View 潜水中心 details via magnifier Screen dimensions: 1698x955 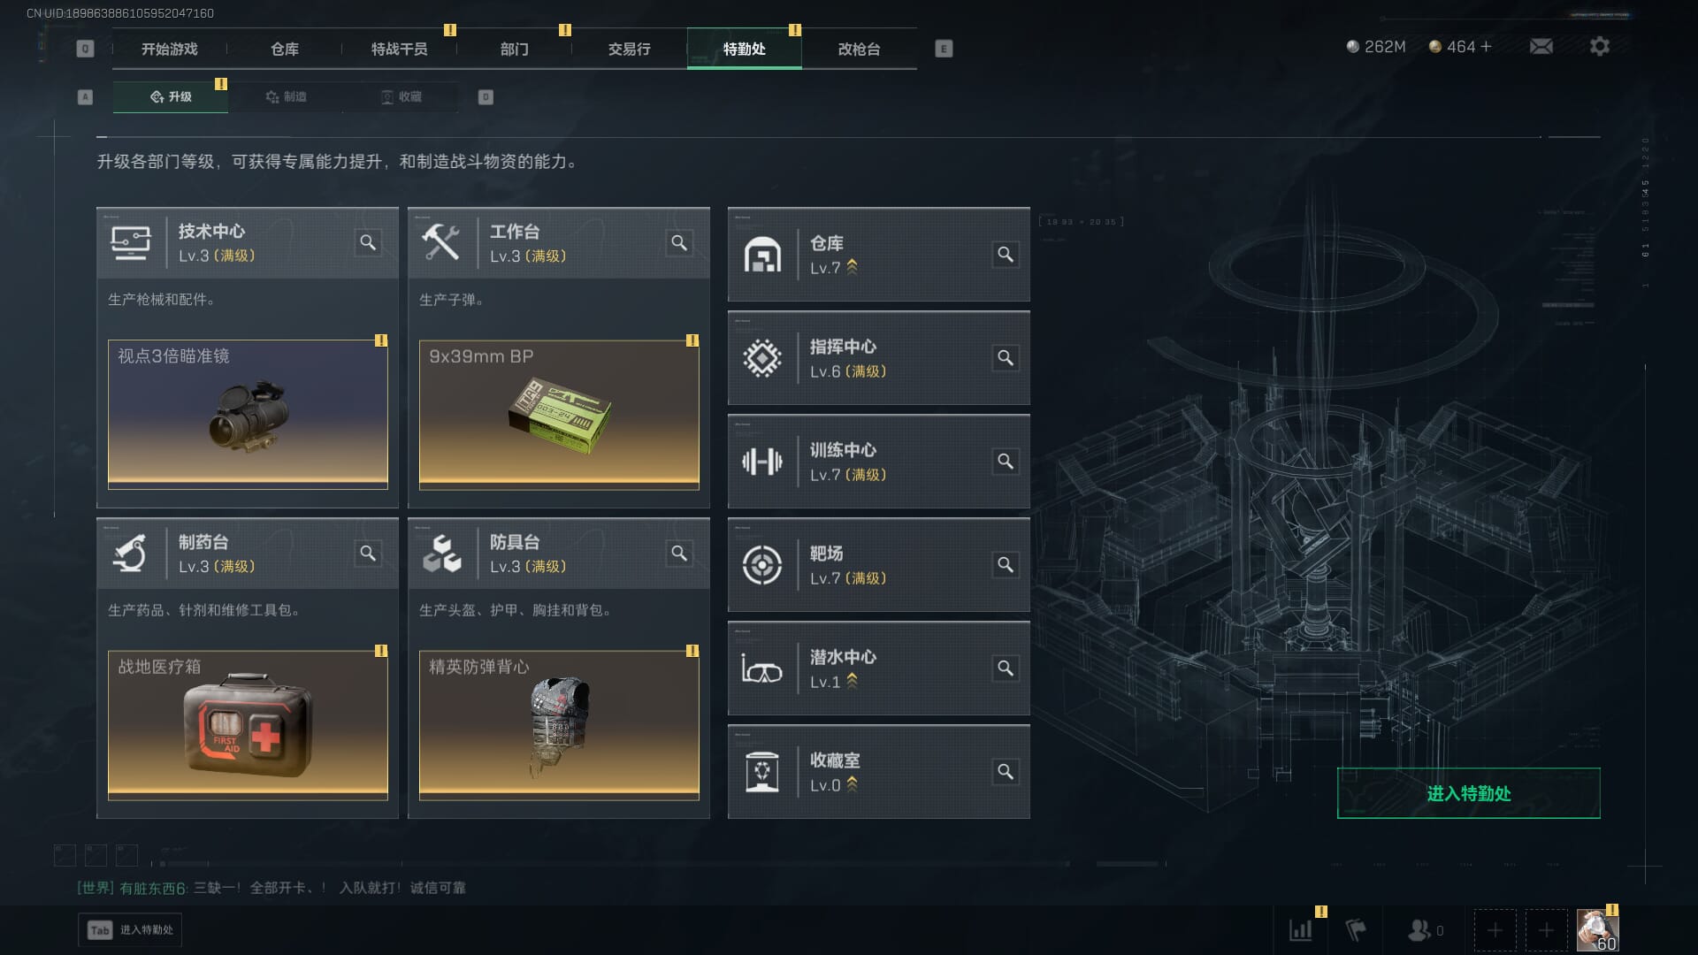[x=1006, y=668]
